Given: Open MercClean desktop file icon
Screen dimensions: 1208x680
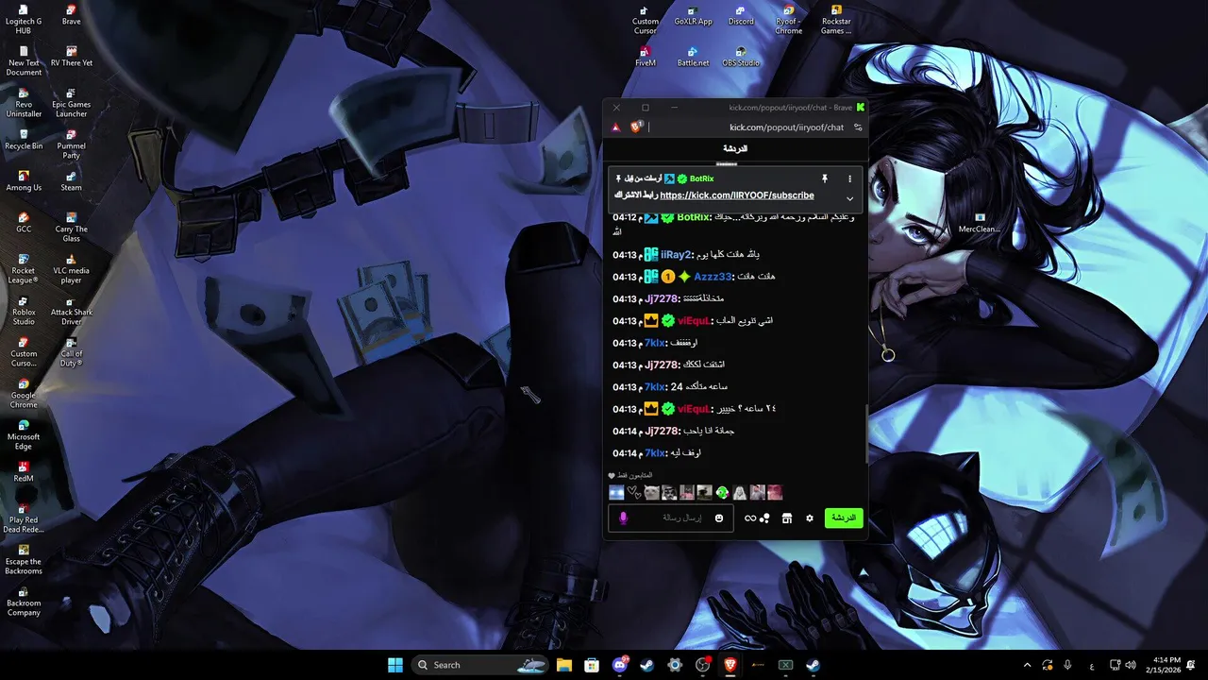Looking at the screenshot, I should [x=979, y=223].
